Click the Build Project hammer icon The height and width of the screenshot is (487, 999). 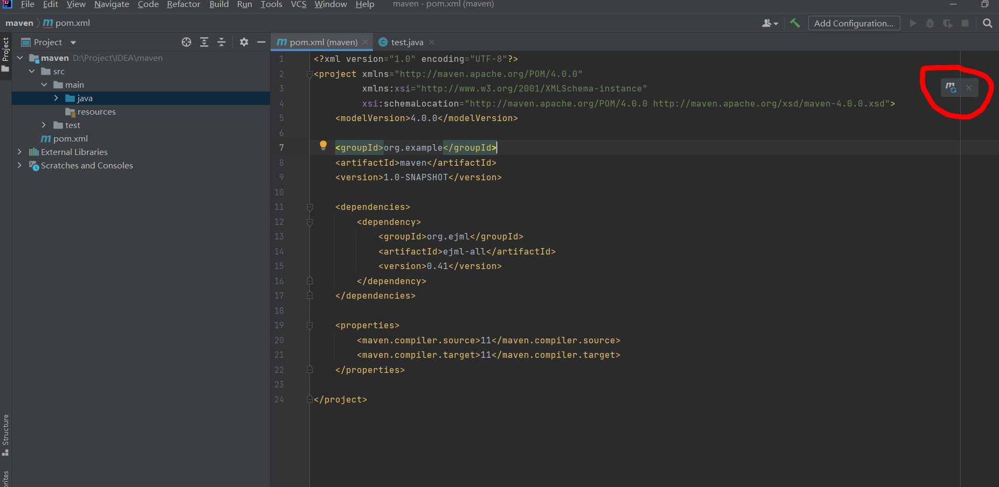click(795, 23)
